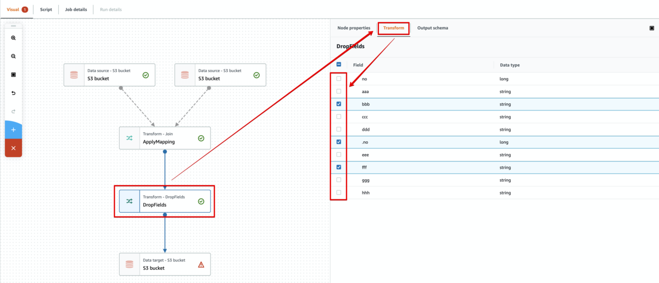Screen dimensions: 659x283
Task: Click field name hhh in the table
Action: coord(366,193)
